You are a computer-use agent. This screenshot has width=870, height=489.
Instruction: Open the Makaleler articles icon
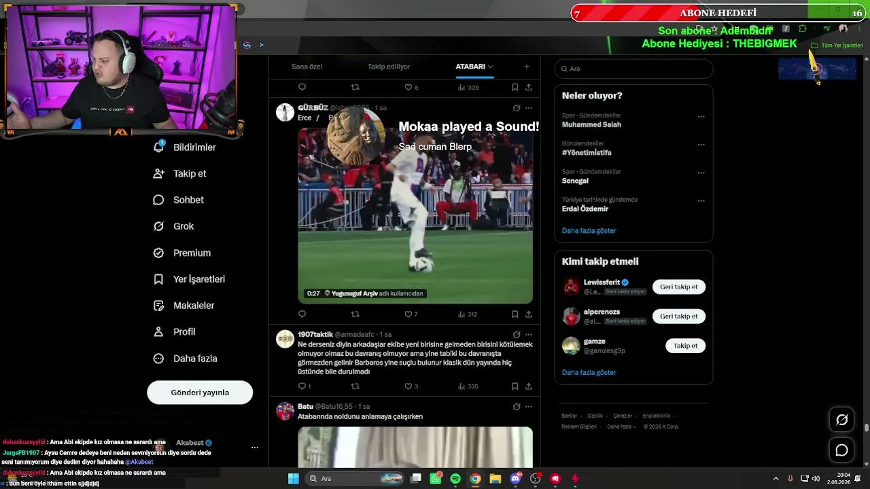click(158, 306)
